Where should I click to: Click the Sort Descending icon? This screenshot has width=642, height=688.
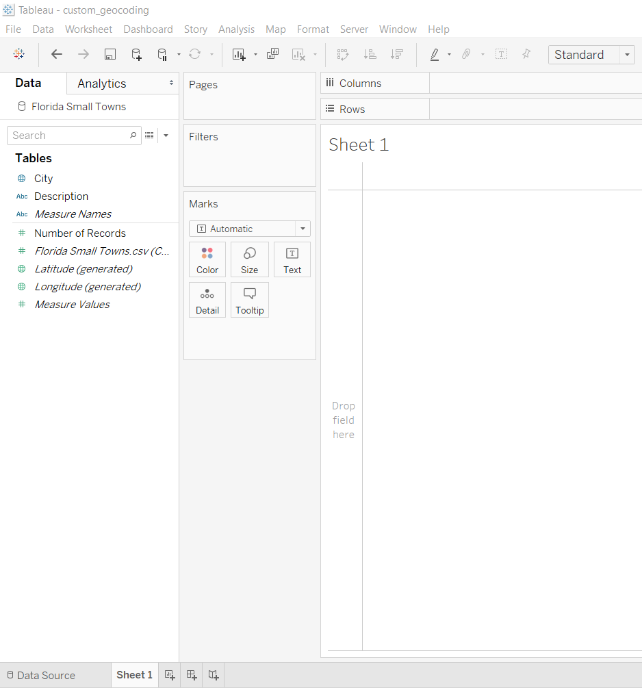pyautogui.click(x=397, y=54)
